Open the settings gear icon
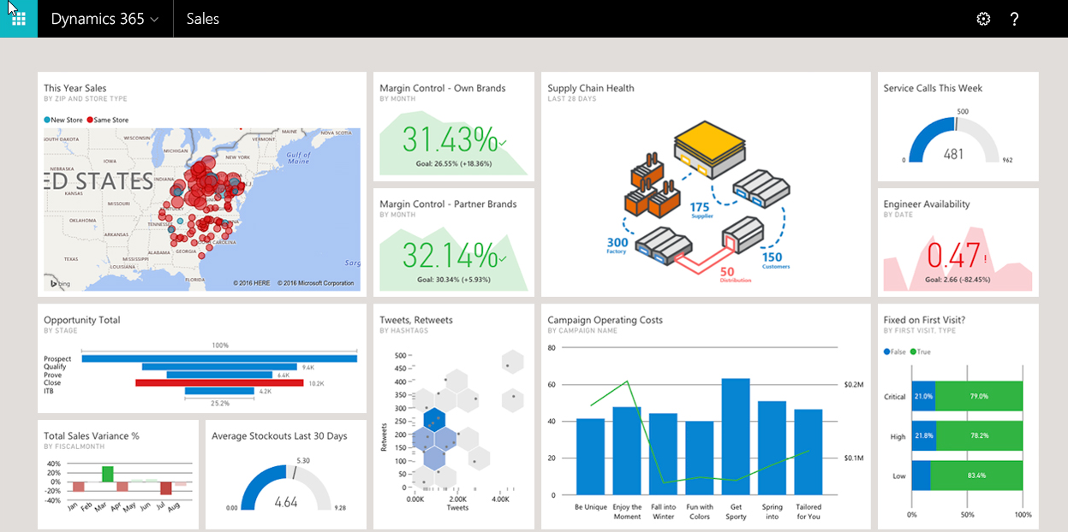The height and width of the screenshot is (532, 1068). click(x=983, y=19)
